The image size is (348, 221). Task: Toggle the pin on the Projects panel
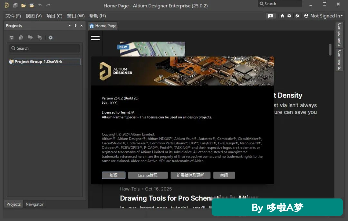[x=76, y=25]
